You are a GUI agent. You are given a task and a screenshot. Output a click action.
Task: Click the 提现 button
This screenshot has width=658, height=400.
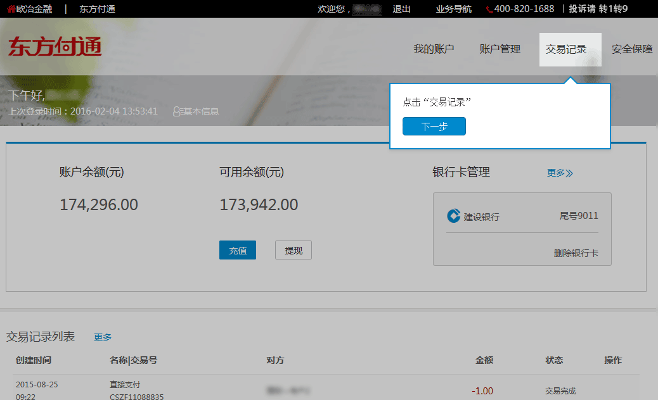click(294, 250)
